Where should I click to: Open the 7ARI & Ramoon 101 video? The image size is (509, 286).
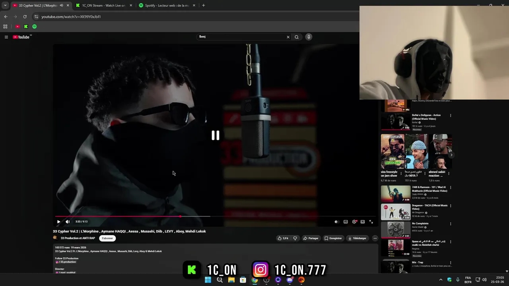pyautogui.click(x=396, y=194)
